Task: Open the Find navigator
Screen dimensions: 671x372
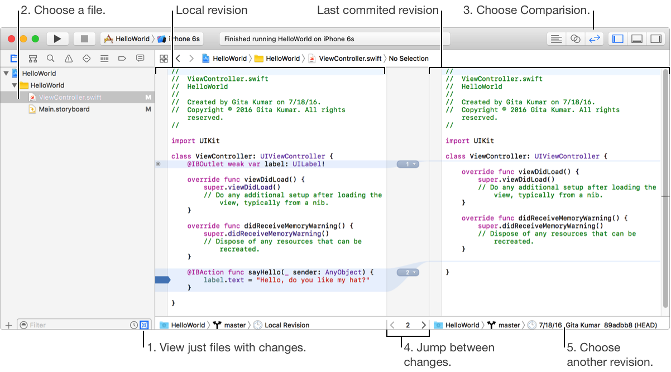Action: coord(51,59)
